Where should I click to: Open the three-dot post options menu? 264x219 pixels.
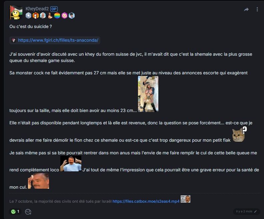[x=257, y=9]
